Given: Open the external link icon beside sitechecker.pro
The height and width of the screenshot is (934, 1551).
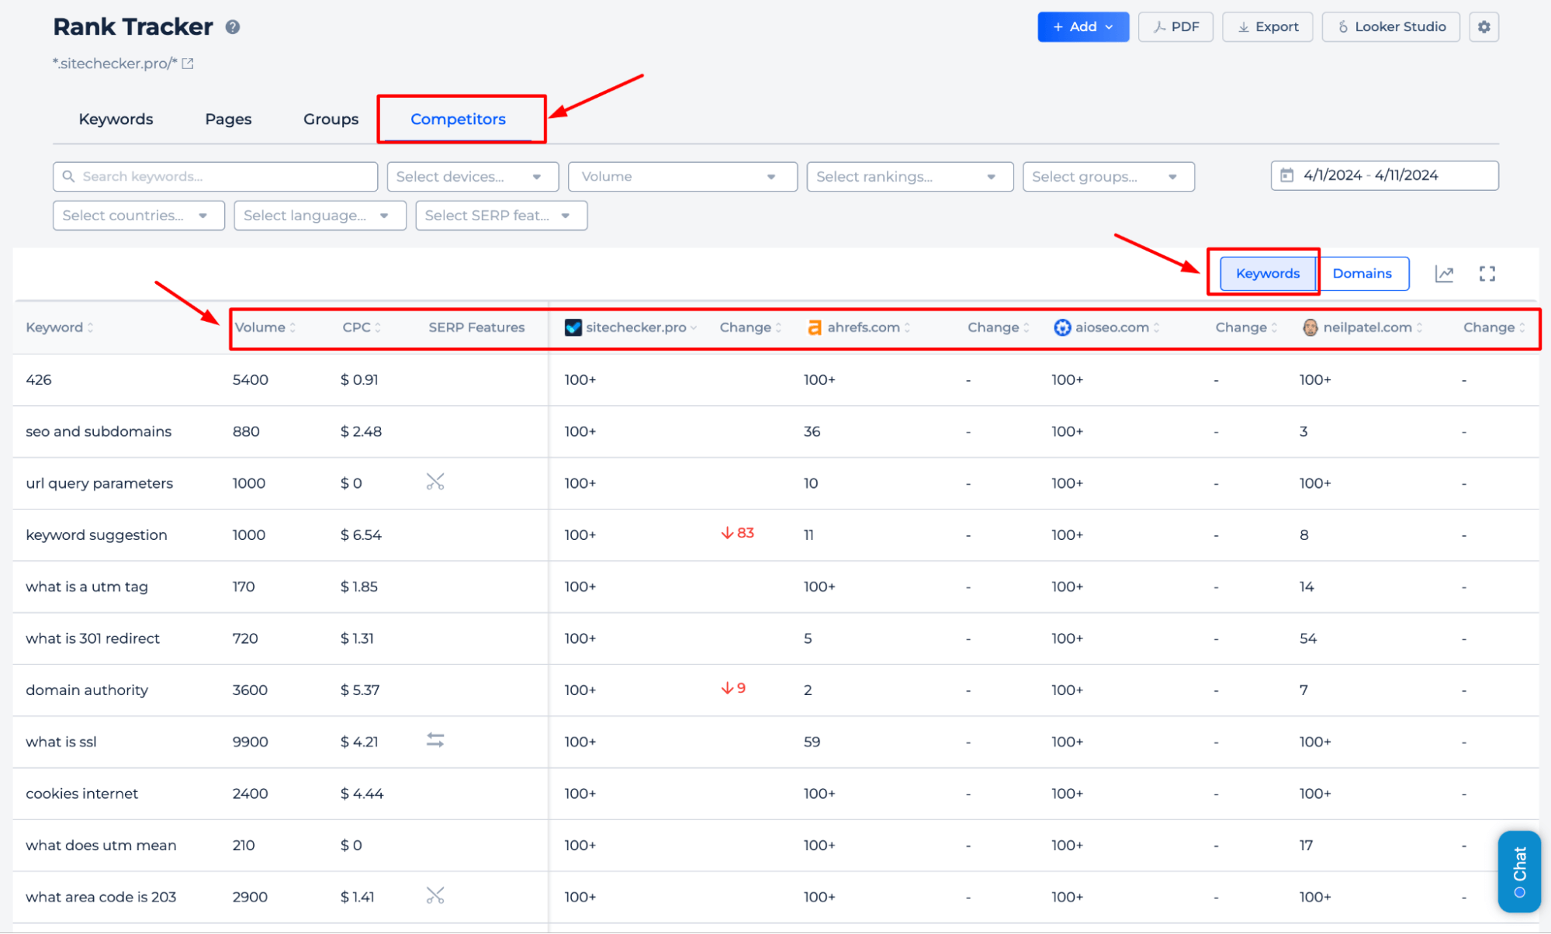Looking at the screenshot, I should point(188,64).
